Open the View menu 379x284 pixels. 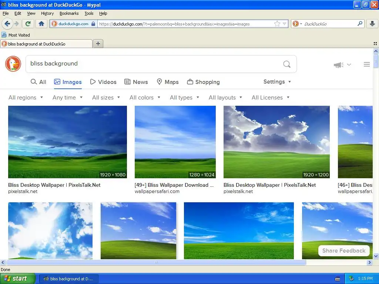click(31, 13)
